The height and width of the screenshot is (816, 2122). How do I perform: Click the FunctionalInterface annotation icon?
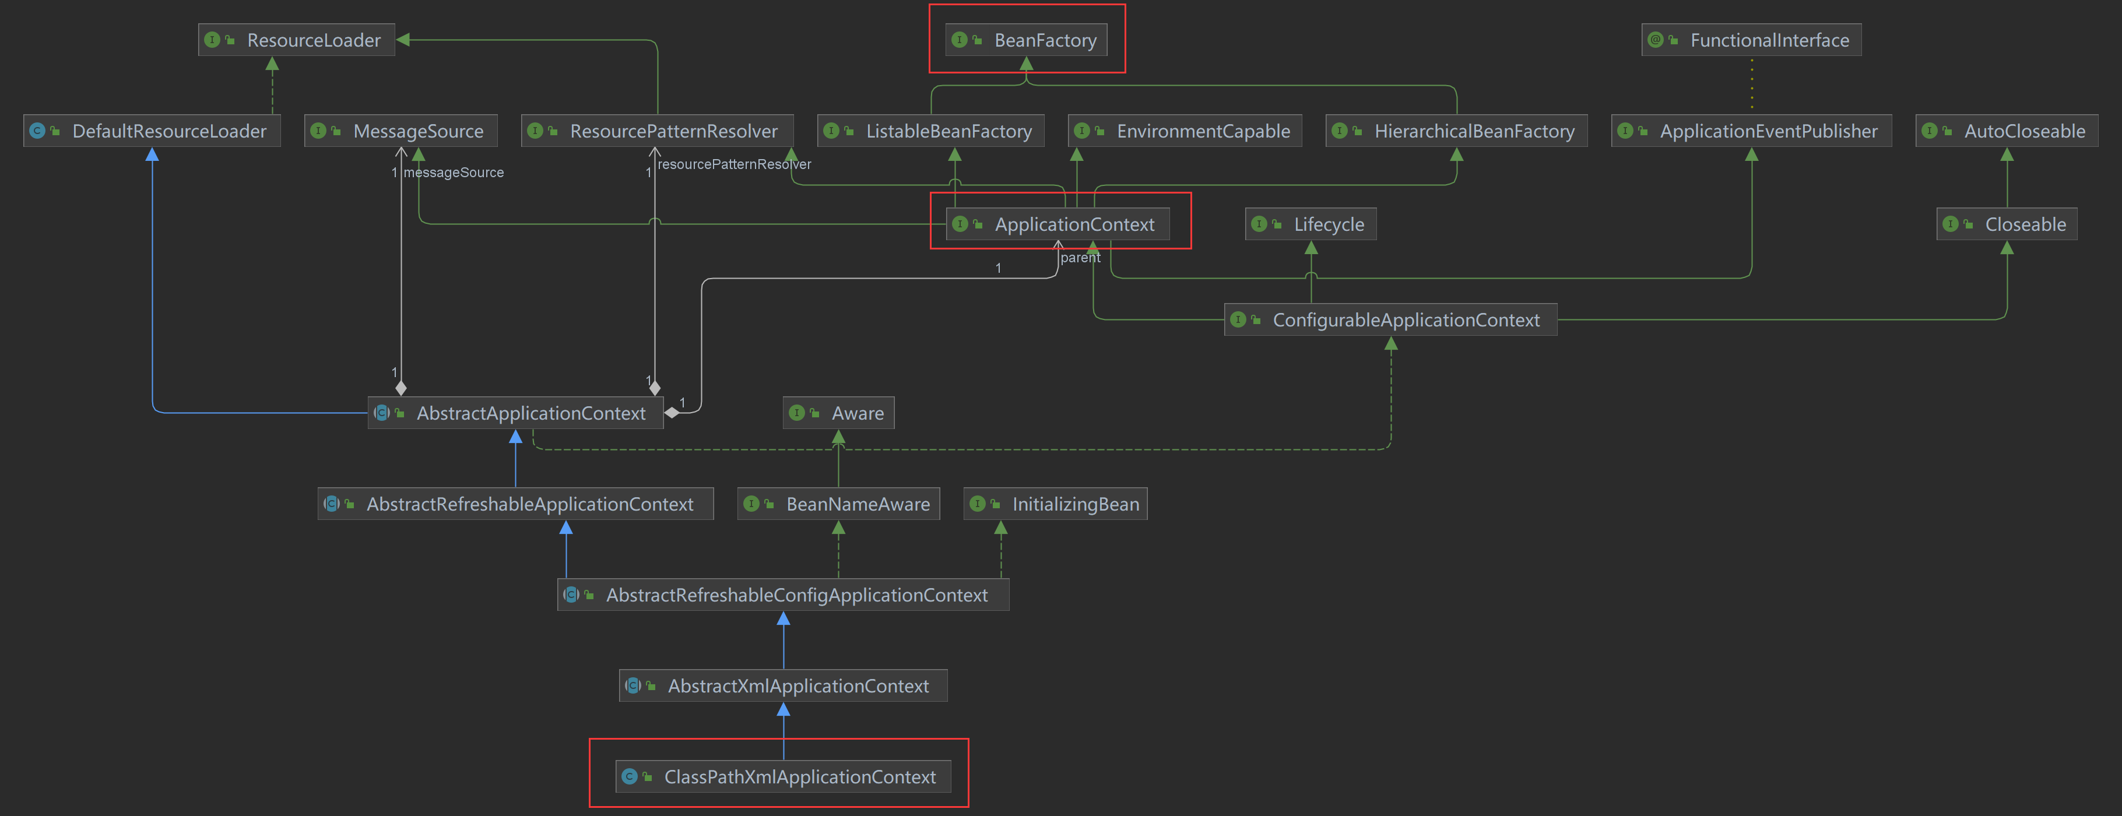click(1655, 40)
